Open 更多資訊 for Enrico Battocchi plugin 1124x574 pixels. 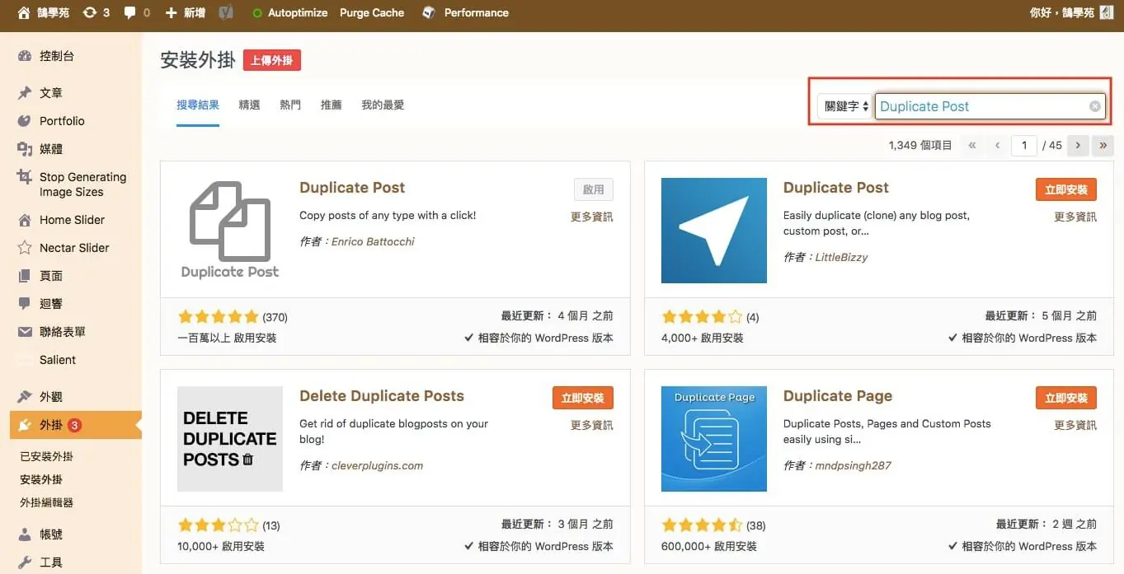[x=592, y=217]
